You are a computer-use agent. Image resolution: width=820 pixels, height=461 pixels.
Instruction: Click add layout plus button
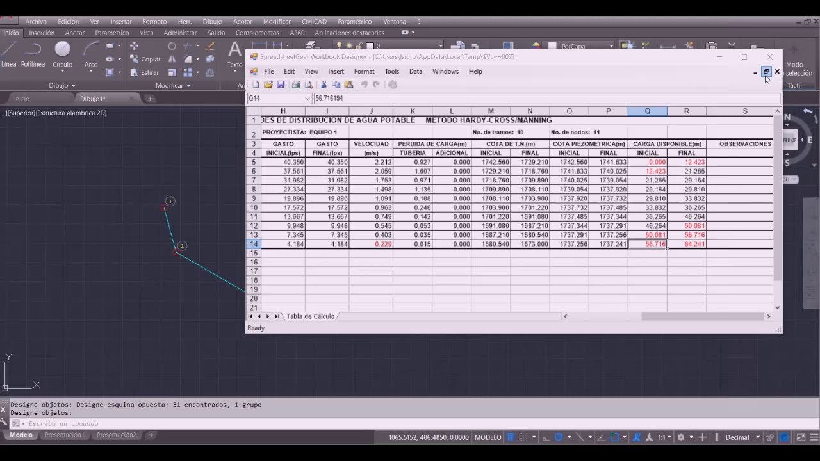151,435
